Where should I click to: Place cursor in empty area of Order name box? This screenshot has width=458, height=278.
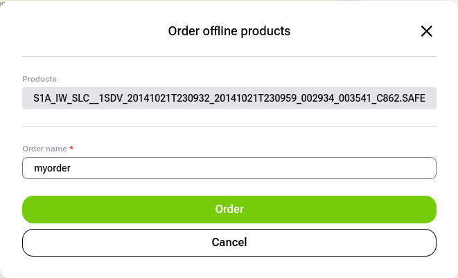point(277,167)
